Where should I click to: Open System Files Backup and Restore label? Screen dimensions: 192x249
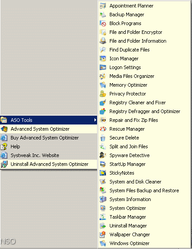(x=144, y=190)
